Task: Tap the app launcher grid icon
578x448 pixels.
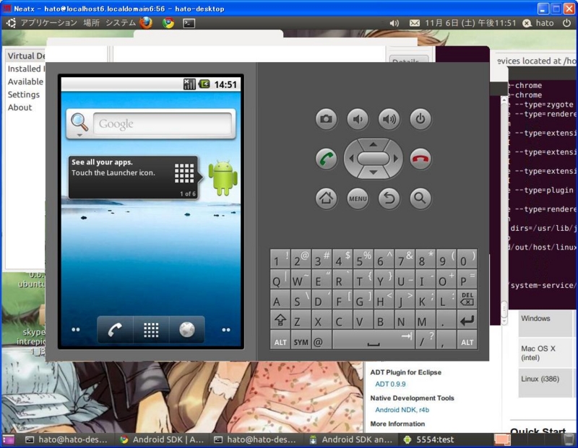Action: [151, 330]
